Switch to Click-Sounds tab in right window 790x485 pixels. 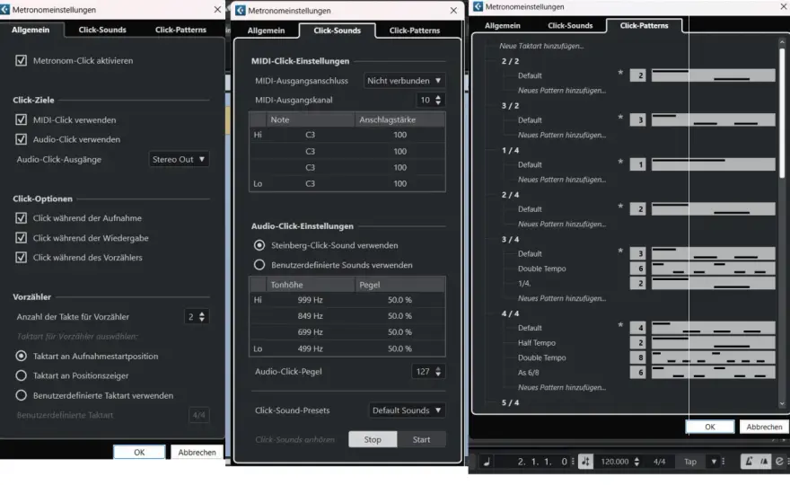(570, 25)
